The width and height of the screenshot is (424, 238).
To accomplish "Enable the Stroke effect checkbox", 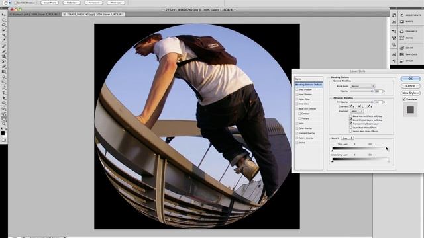I will (x=297, y=143).
